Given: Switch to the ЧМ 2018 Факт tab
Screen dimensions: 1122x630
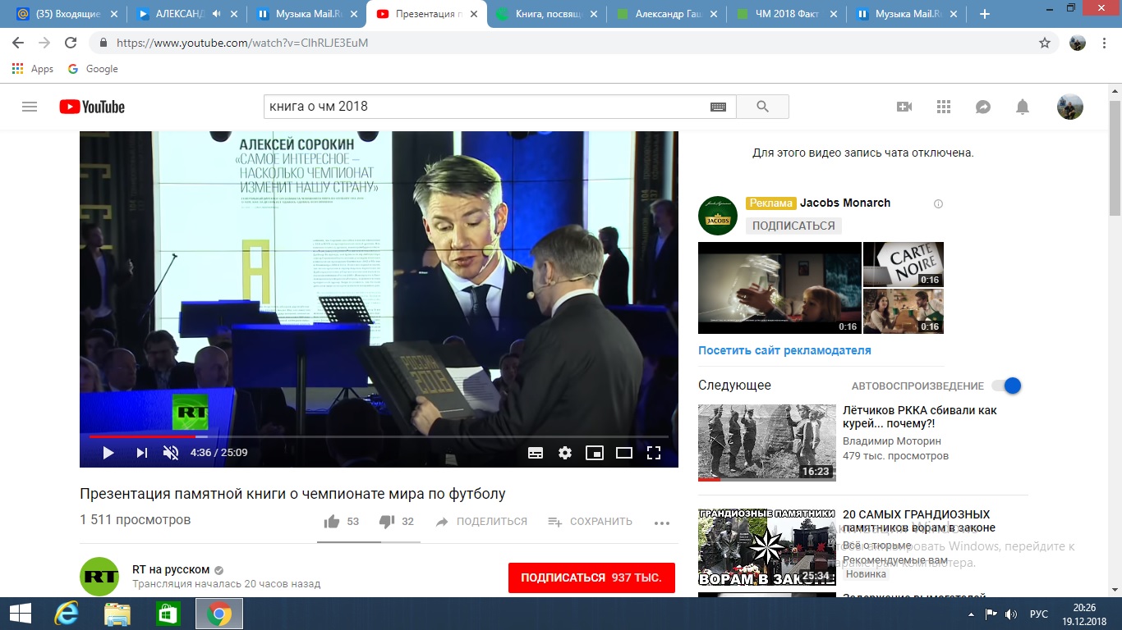Looking at the screenshot, I should pos(787,14).
